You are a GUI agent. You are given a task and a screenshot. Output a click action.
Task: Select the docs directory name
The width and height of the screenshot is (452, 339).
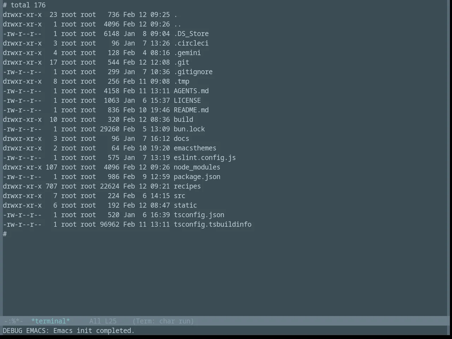tap(182, 139)
